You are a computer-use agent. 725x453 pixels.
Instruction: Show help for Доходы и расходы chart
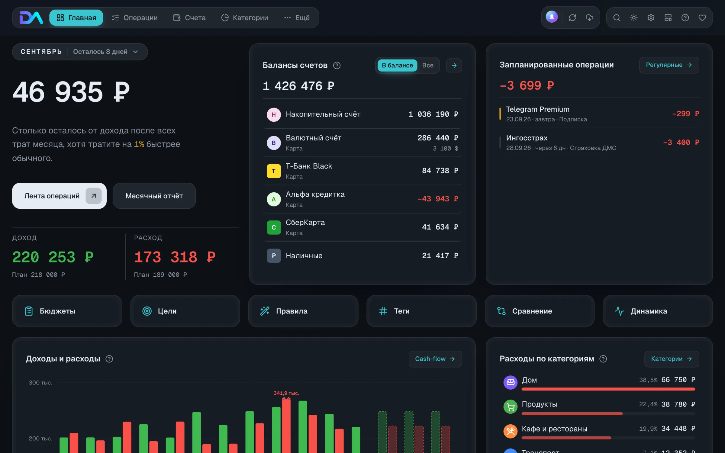109,359
